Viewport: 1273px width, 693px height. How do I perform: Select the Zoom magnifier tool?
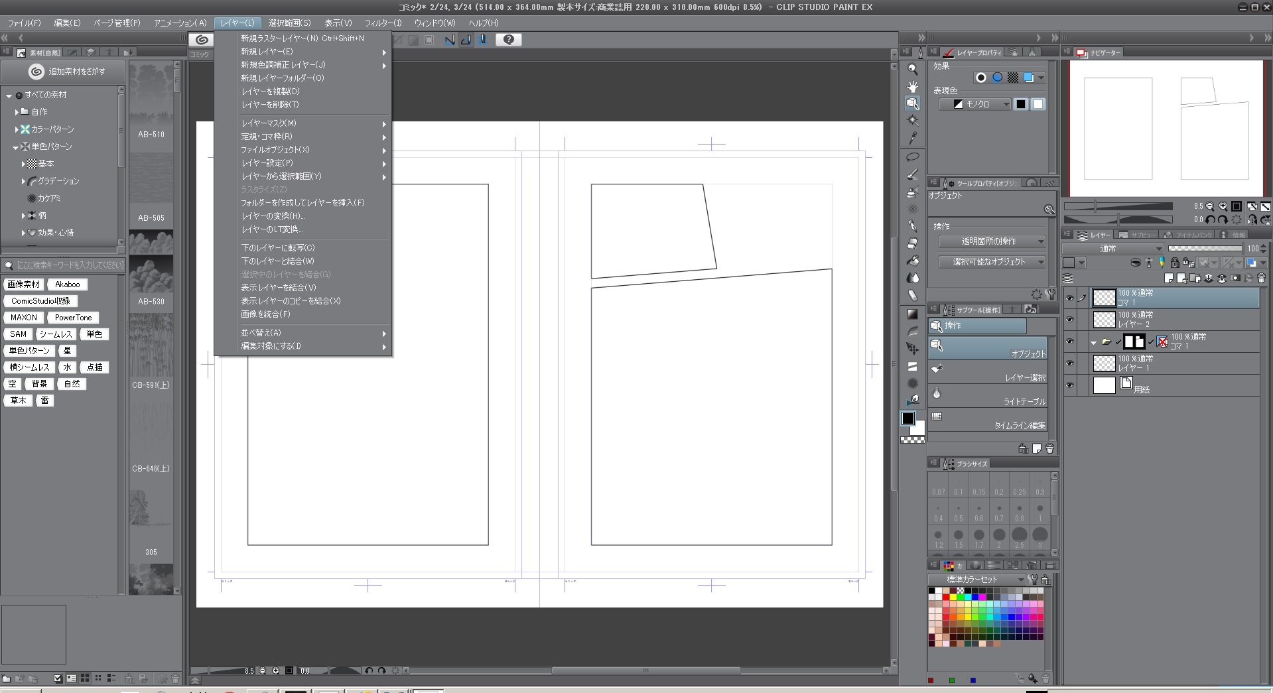(913, 69)
